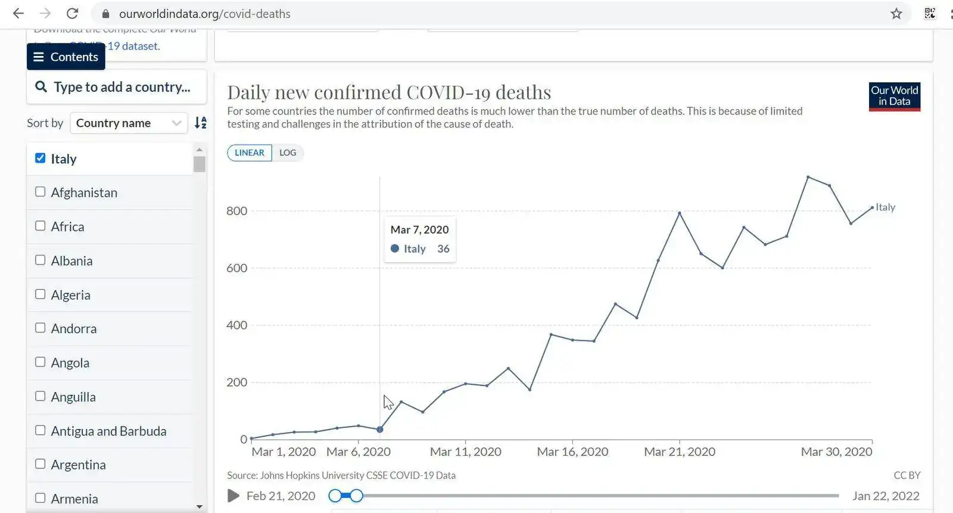
Task: Uncheck the Italy checkbox
Action: coord(41,158)
